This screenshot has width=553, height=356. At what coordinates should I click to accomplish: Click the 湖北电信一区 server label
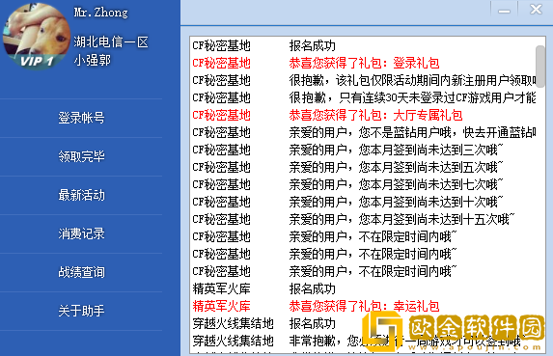111,41
